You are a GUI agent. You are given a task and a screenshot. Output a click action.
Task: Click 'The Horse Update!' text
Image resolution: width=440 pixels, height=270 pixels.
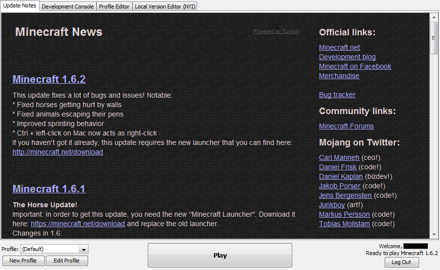pyautogui.click(x=45, y=205)
